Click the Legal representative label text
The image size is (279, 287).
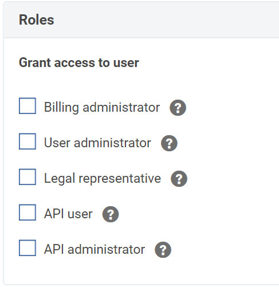[103, 179]
